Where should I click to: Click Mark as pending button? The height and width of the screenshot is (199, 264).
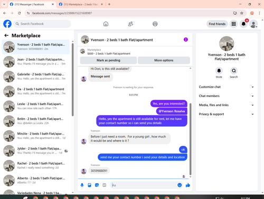(x=108, y=60)
